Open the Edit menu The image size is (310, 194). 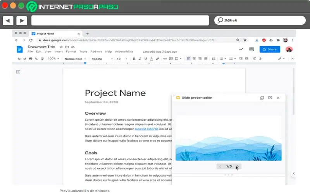(38, 52)
